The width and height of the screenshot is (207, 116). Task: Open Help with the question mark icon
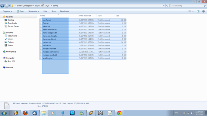[203, 11]
